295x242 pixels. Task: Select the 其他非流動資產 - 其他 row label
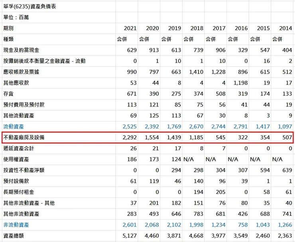tap(29, 203)
